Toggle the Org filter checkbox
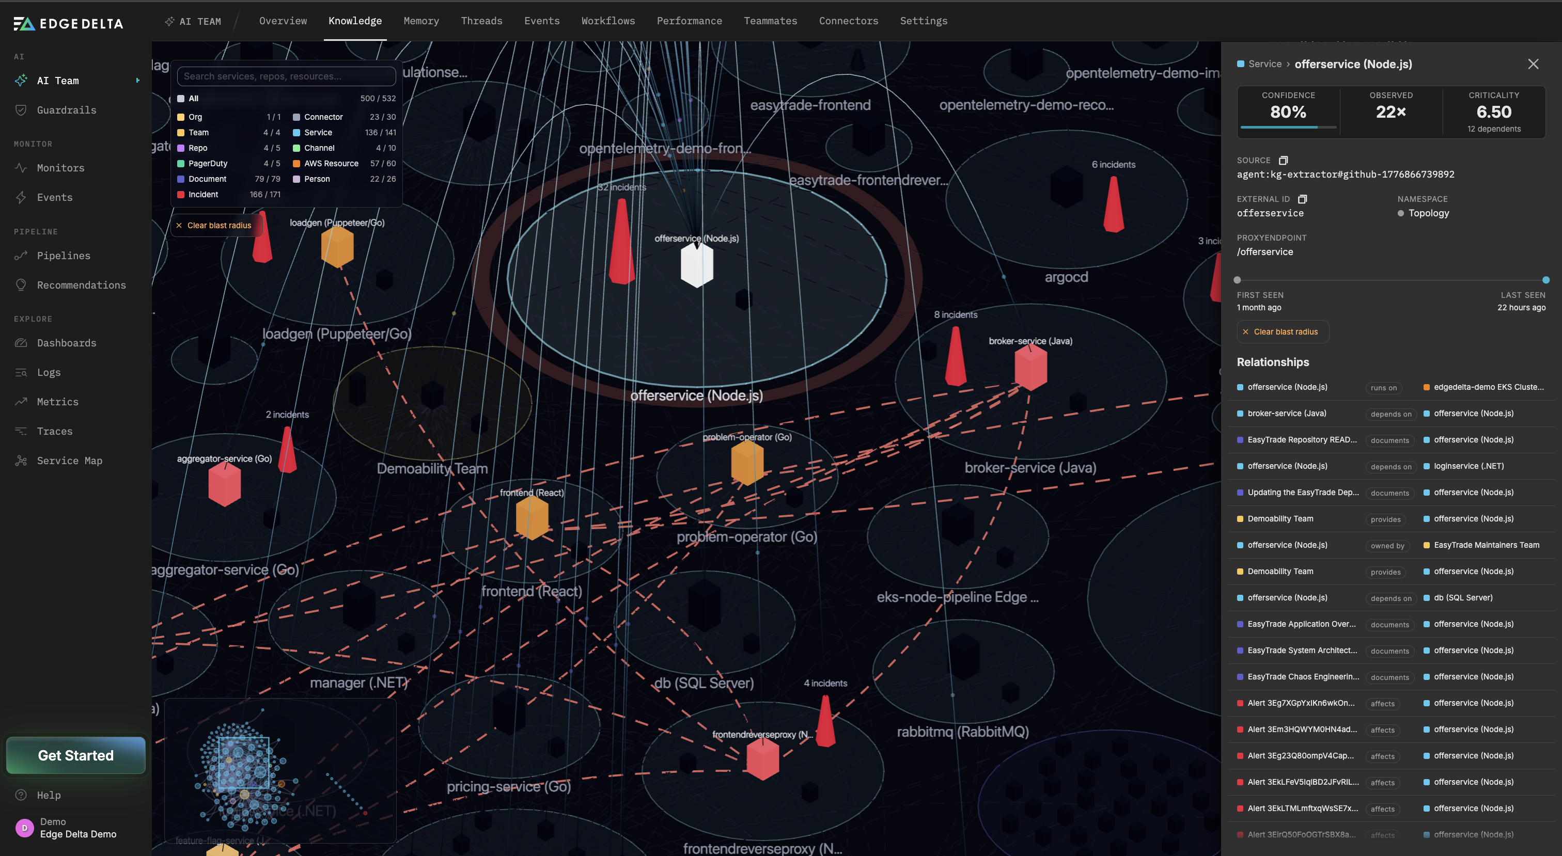The width and height of the screenshot is (1562, 856). pos(181,117)
